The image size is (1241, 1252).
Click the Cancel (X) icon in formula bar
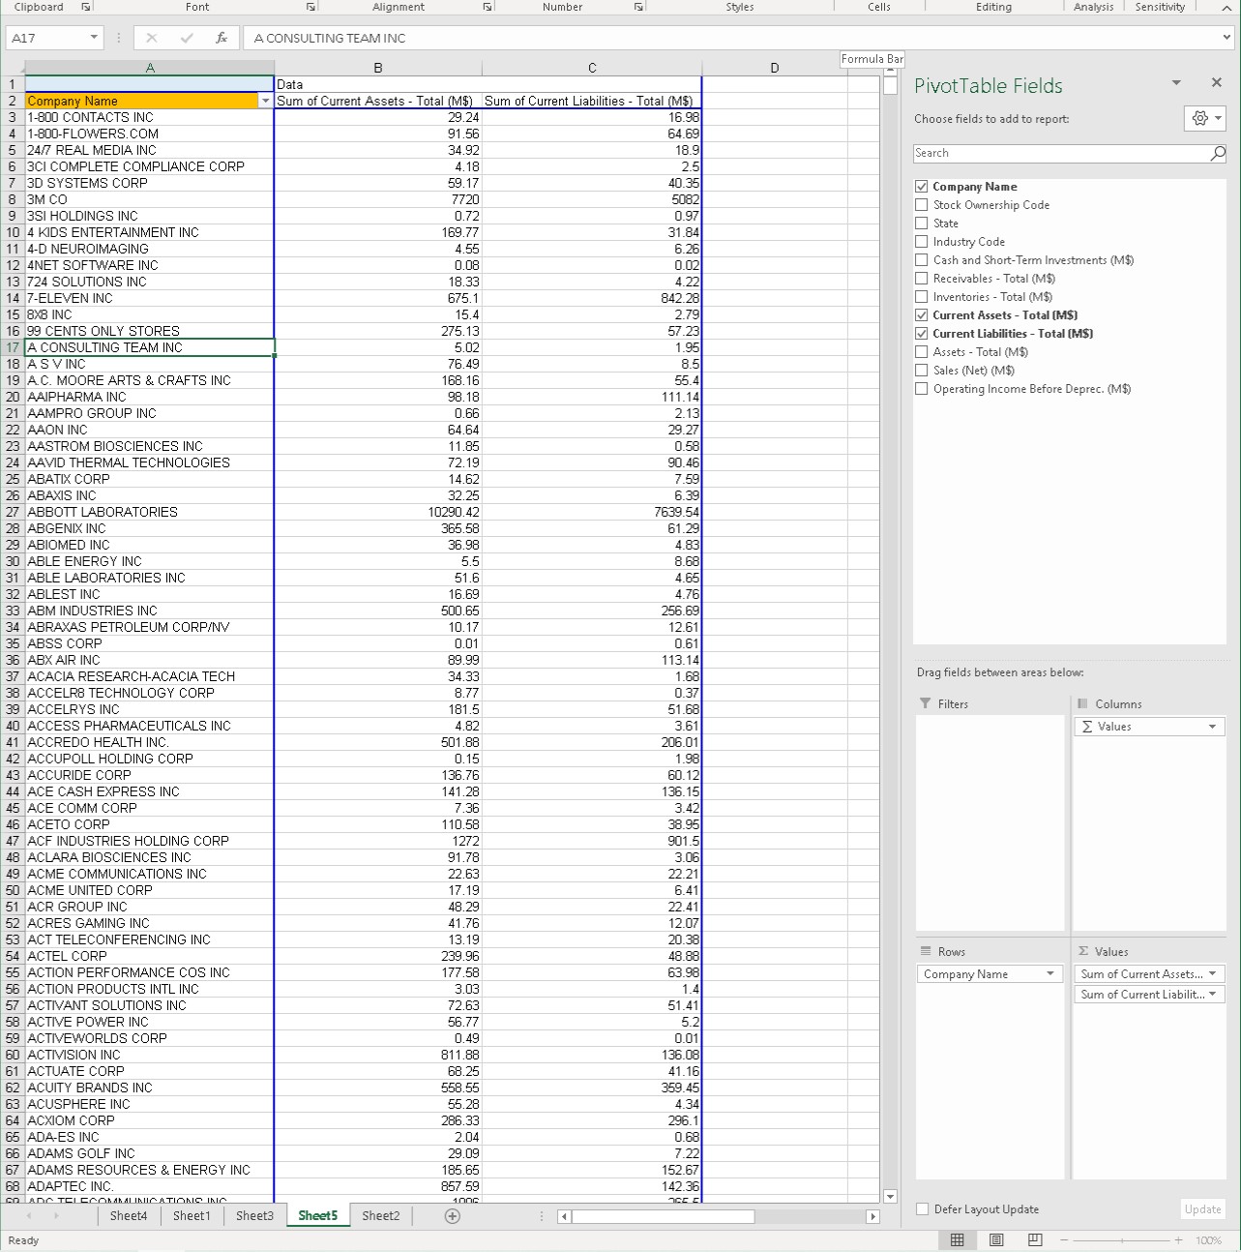coord(151,39)
